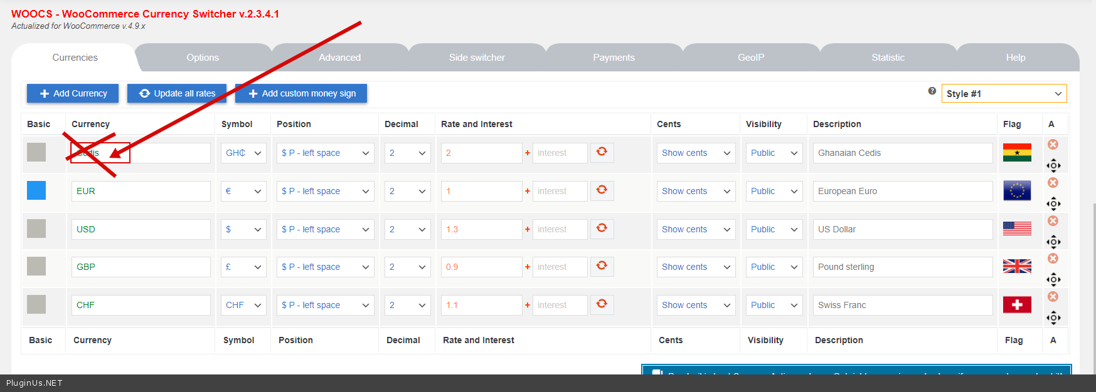Refresh the rate for the USD row
The height and width of the screenshot is (392, 1096).
pyautogui.click(x=602, y=228)
